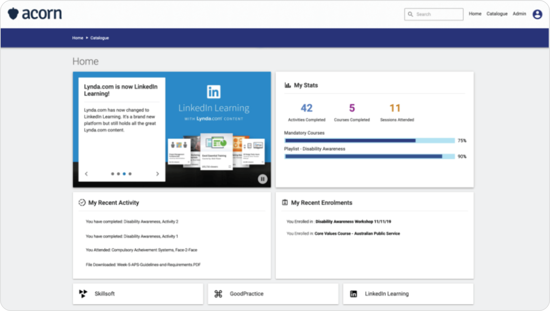The height and width of the screenshot is (311, 550).
Task: Pause the banner carousel
Action: click(262, 179)
